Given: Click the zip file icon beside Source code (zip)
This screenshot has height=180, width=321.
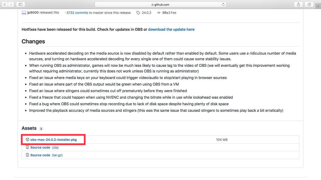Looking at the screenshot, I should click(28, 147).
